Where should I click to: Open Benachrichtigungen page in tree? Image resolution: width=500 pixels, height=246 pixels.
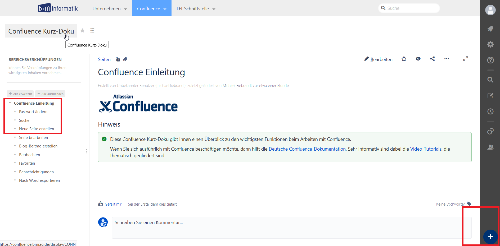[36, 172]
